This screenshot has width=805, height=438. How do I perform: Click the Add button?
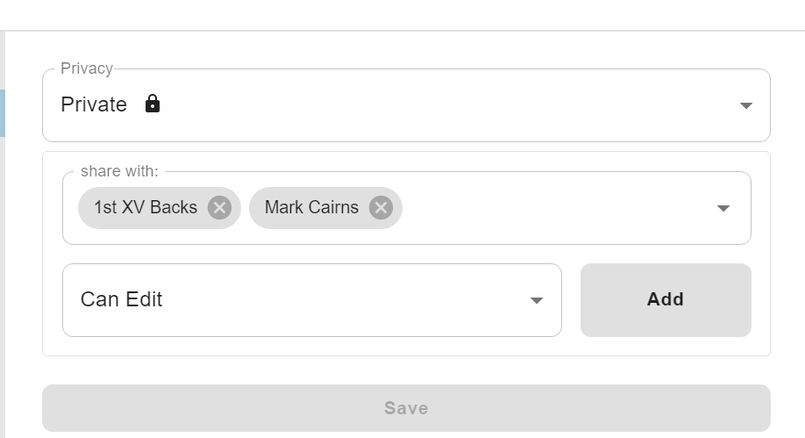666,300
